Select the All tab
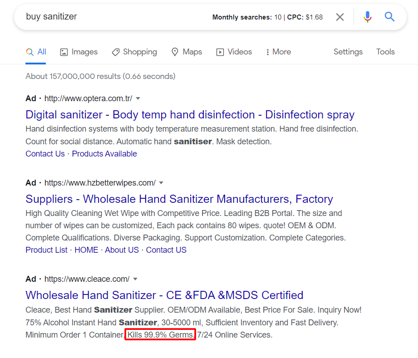 point(36,52)
